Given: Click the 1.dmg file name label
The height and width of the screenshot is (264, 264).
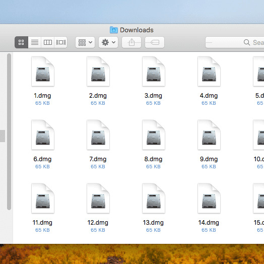Looking at the screenshot, I should 42,96.
